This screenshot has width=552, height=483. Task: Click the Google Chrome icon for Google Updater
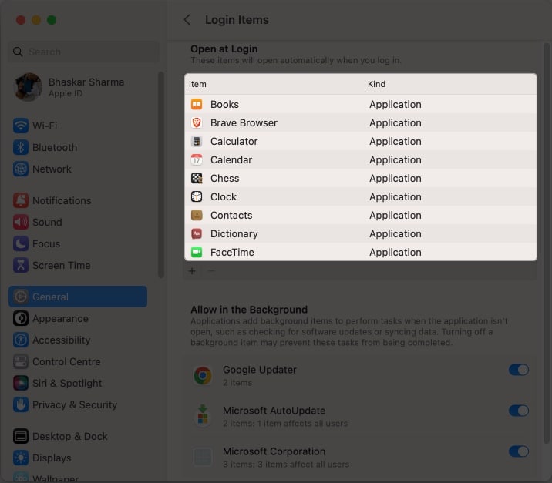click(x=203, y=376)
